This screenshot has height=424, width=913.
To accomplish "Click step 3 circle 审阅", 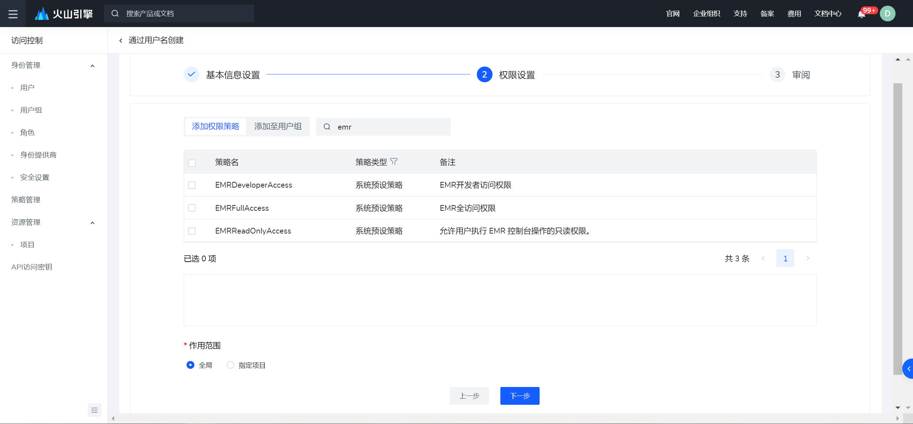I will 777,74.
